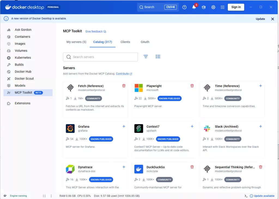Open Docker Desktop settings gear
This screenshot has width=279, height=199.
tap(213, 7)
